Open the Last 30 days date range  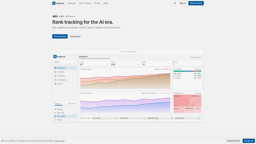[196, 58]
